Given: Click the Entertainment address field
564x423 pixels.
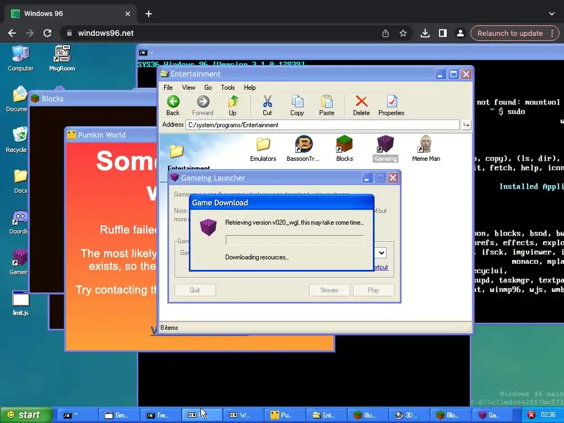Looking at the screenshot, I should (323, 125).
